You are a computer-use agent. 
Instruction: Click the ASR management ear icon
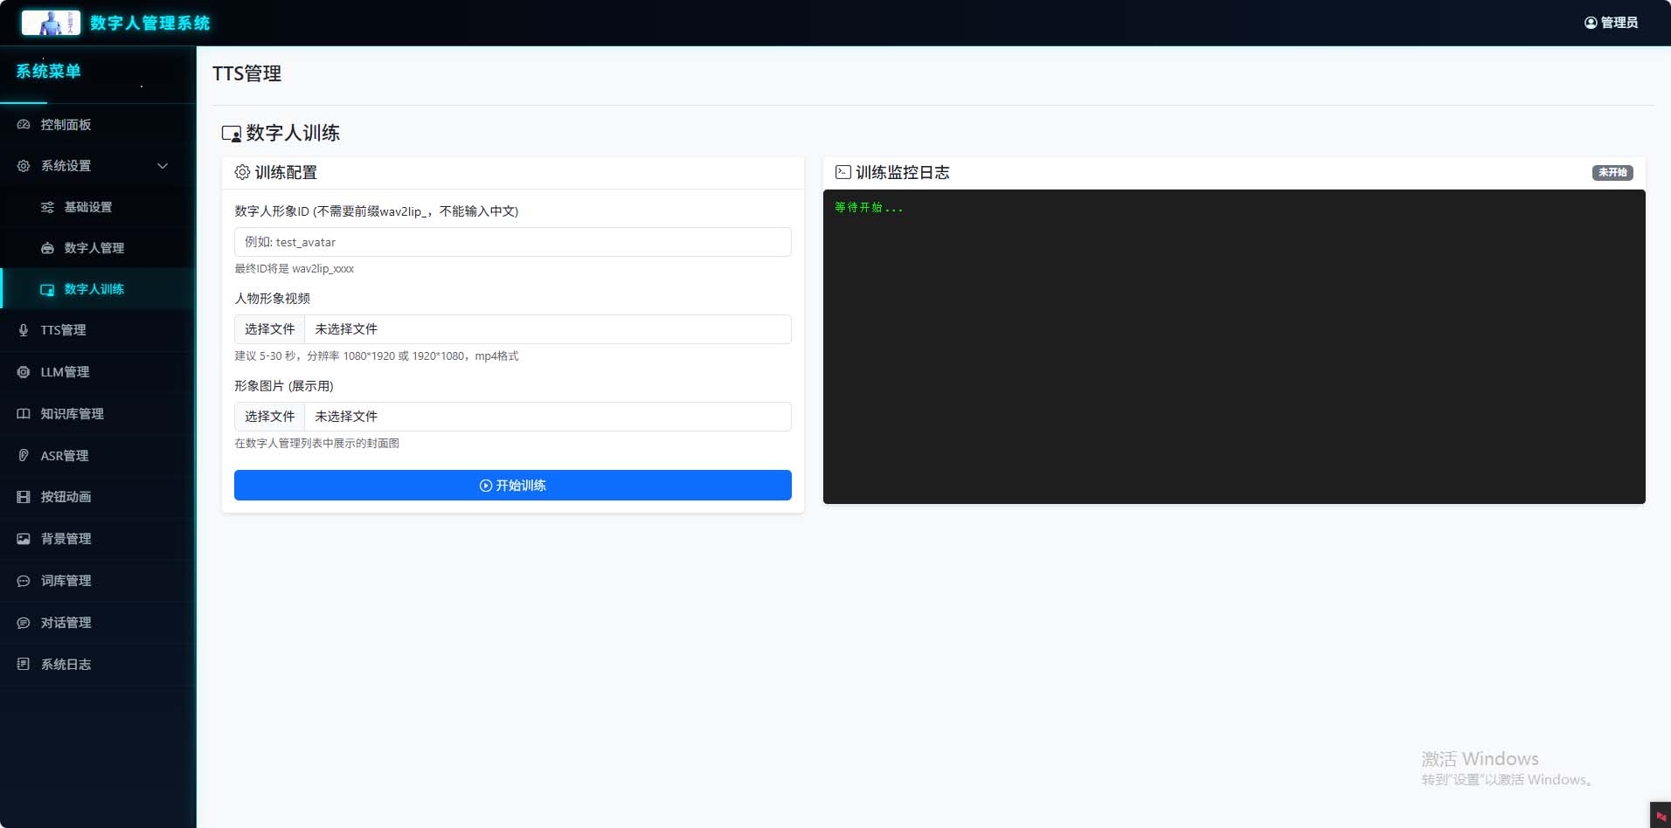24,456
